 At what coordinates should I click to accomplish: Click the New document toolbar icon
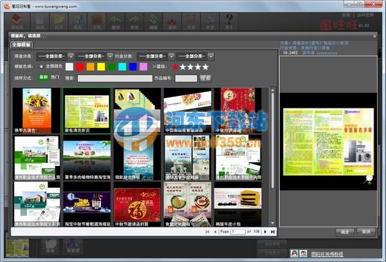tap(40, 22)
